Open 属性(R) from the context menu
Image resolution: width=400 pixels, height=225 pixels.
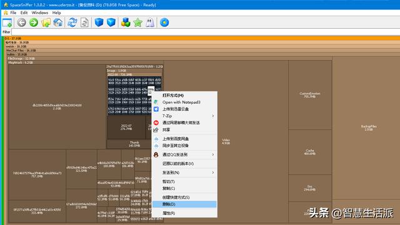coord(185,213)
